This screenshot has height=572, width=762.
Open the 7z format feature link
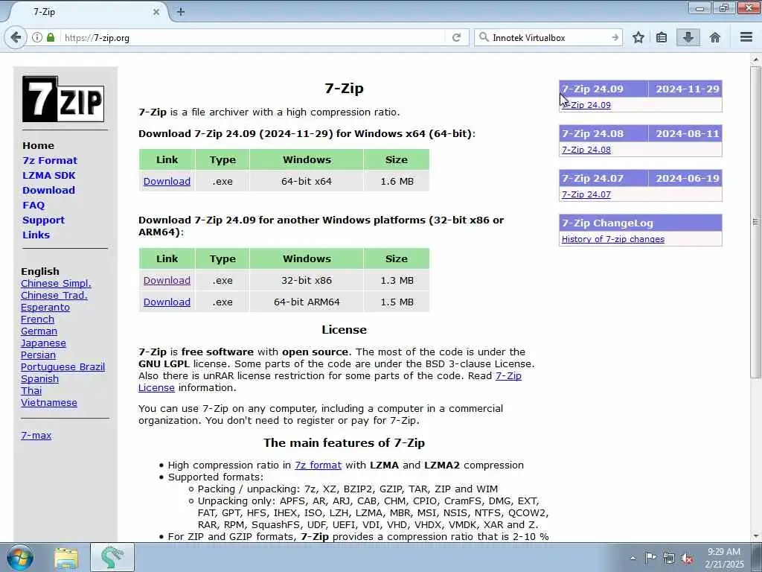pos(318,465)
